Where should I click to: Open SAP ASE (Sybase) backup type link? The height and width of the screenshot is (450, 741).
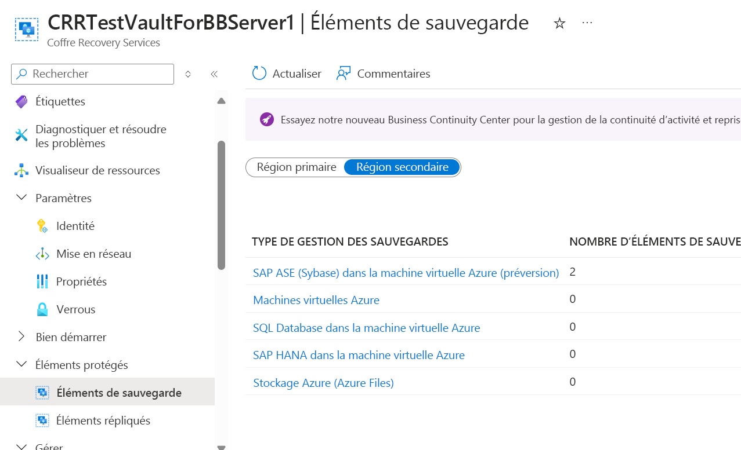click(x=406, y=273)
